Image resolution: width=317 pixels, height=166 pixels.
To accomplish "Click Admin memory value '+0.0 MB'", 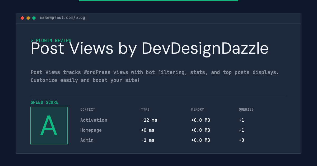I will click(x=201, y=140).
